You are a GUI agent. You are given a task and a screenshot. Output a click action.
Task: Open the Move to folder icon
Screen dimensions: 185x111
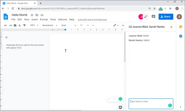(37, 15)
